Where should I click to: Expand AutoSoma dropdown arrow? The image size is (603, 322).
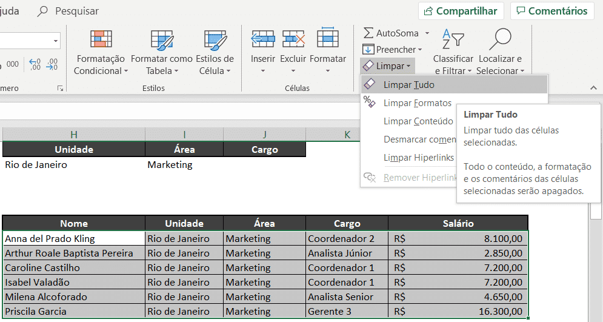tap(427, 33)
